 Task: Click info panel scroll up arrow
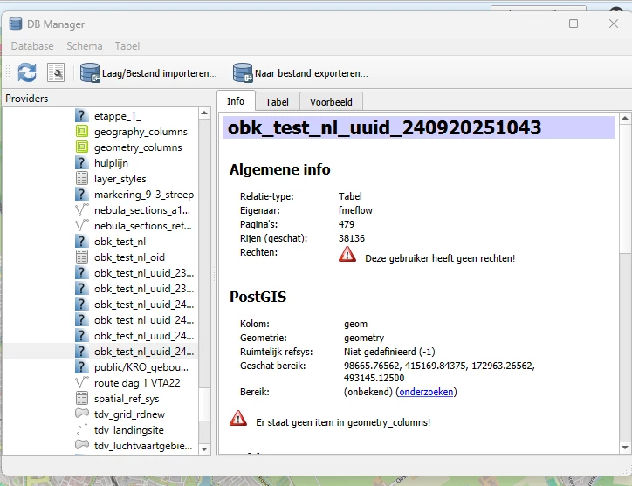(625, 119)
